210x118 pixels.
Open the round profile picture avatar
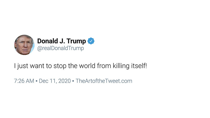pyautogui.click(x=24, y=45)
